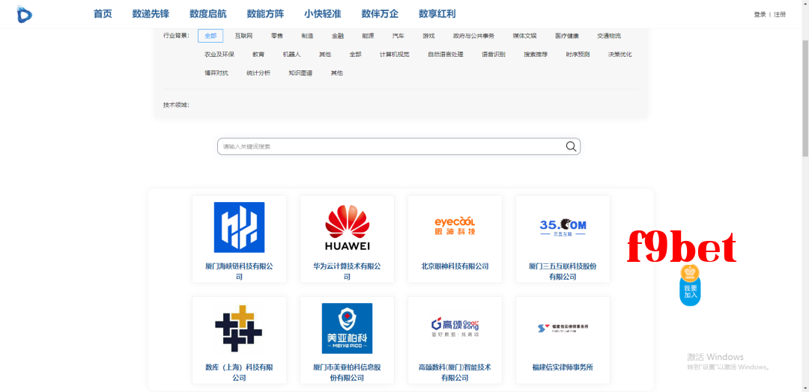Image resolution: width=809 pixels, height=392 pixels.
Task: Click the eyecool 眼神科技 logo
Action: click(455, 226)
